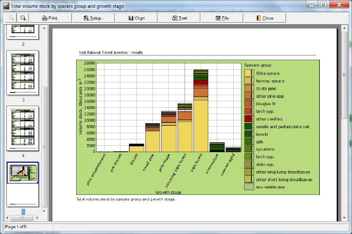Click the zoom in magnifier icon
This screenshot has height=234, width=352.
11,18
